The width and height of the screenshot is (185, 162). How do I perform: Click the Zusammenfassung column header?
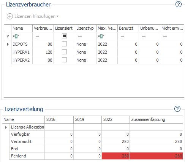point(156,119)
